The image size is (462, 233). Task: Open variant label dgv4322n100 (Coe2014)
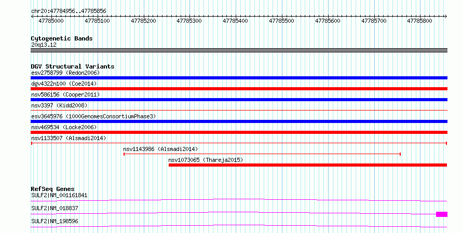[x=64, y=84]
